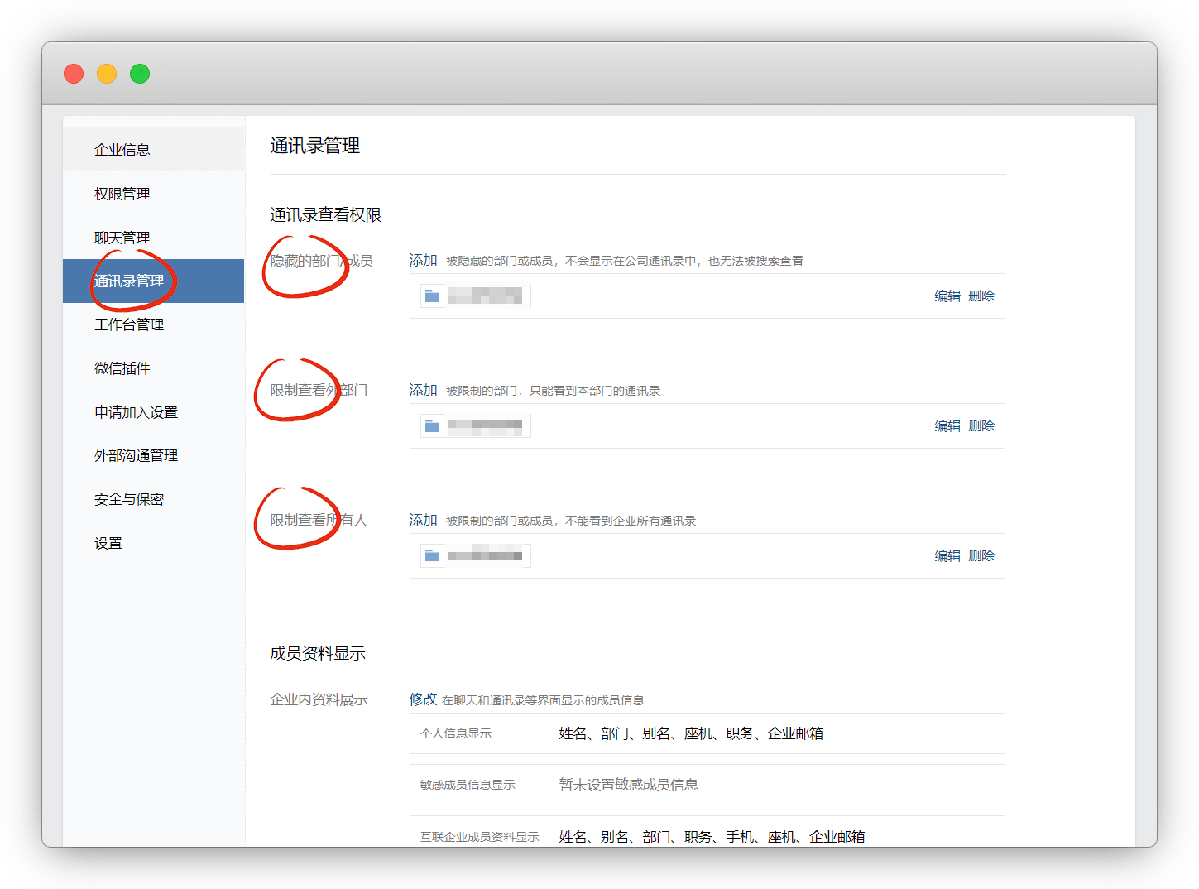Edit the 限制查看所有人 entry

pos(947,556)
